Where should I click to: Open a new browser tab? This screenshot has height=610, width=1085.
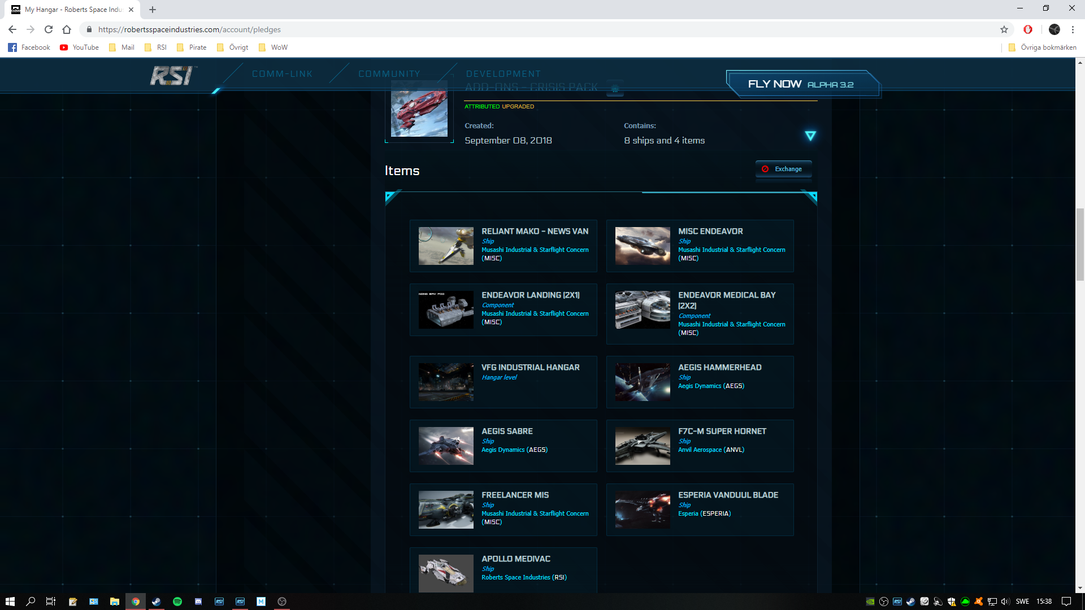pyautogui.click(x=153, y=10)
